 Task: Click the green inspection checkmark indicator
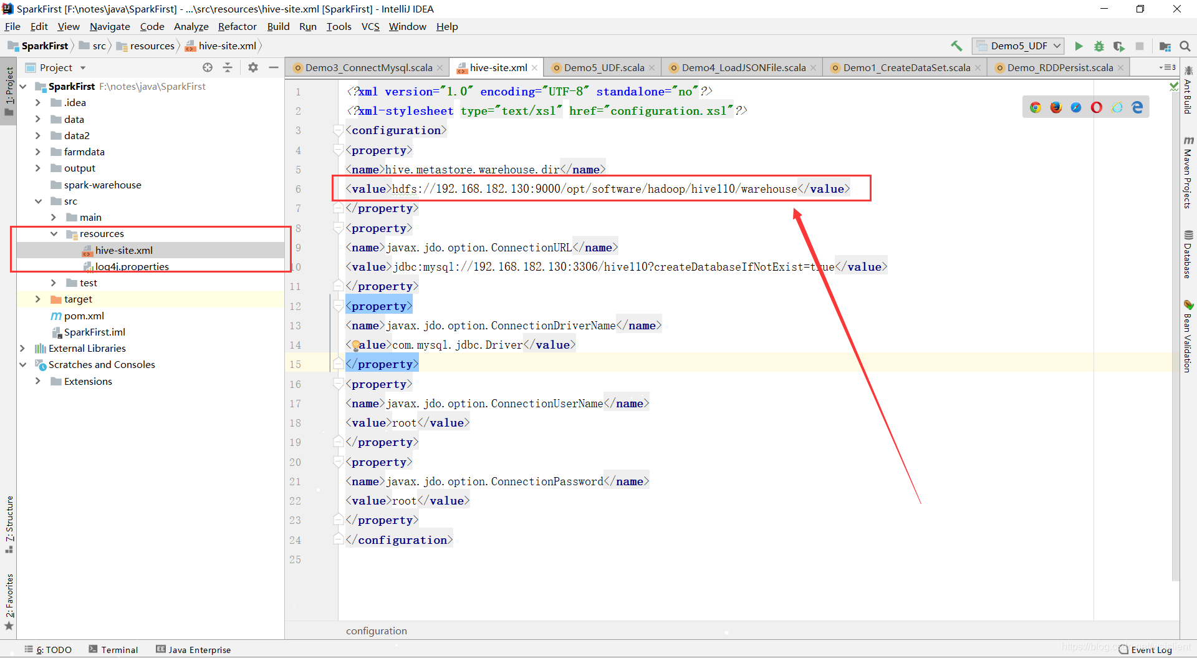click(x=1174, y=87)
